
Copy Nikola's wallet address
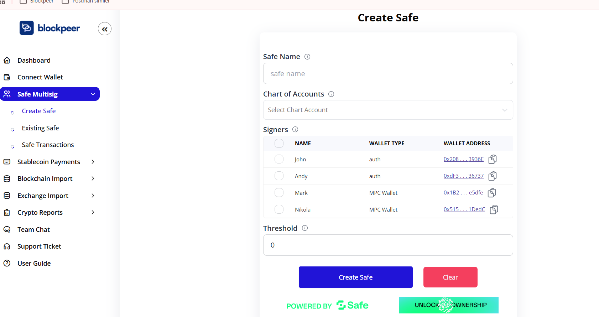pyautogui.click(x=494, y=209)
